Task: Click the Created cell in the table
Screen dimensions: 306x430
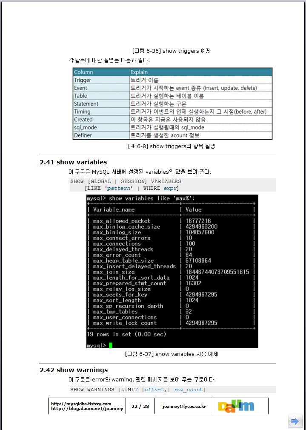Action: point(101,120)
